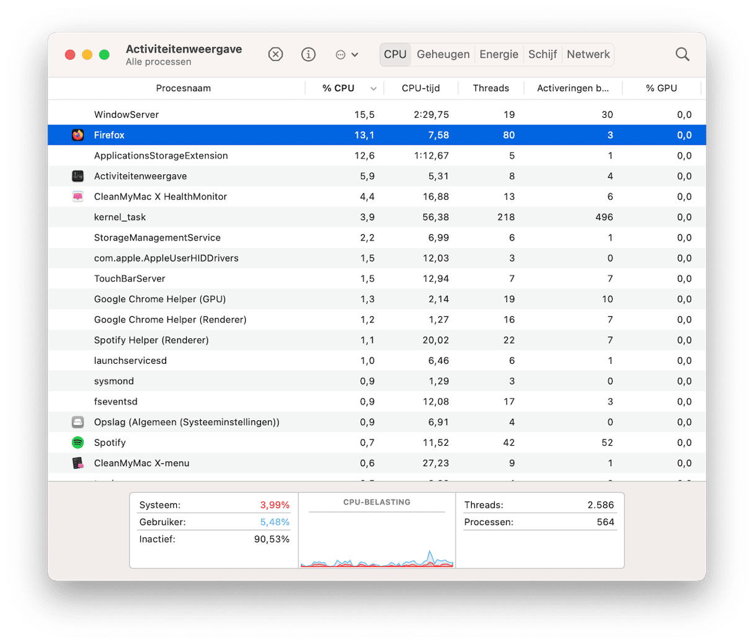Toggle sort direction chevron on % CPU
This screenshot has height=644, width=754.
373,89
